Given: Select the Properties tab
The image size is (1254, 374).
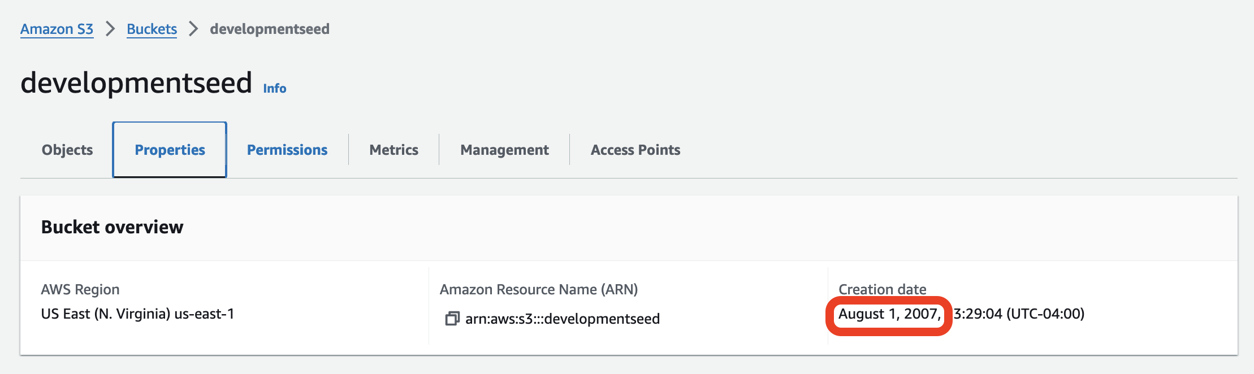Looking at the screenshot, I should pos(170,150).
